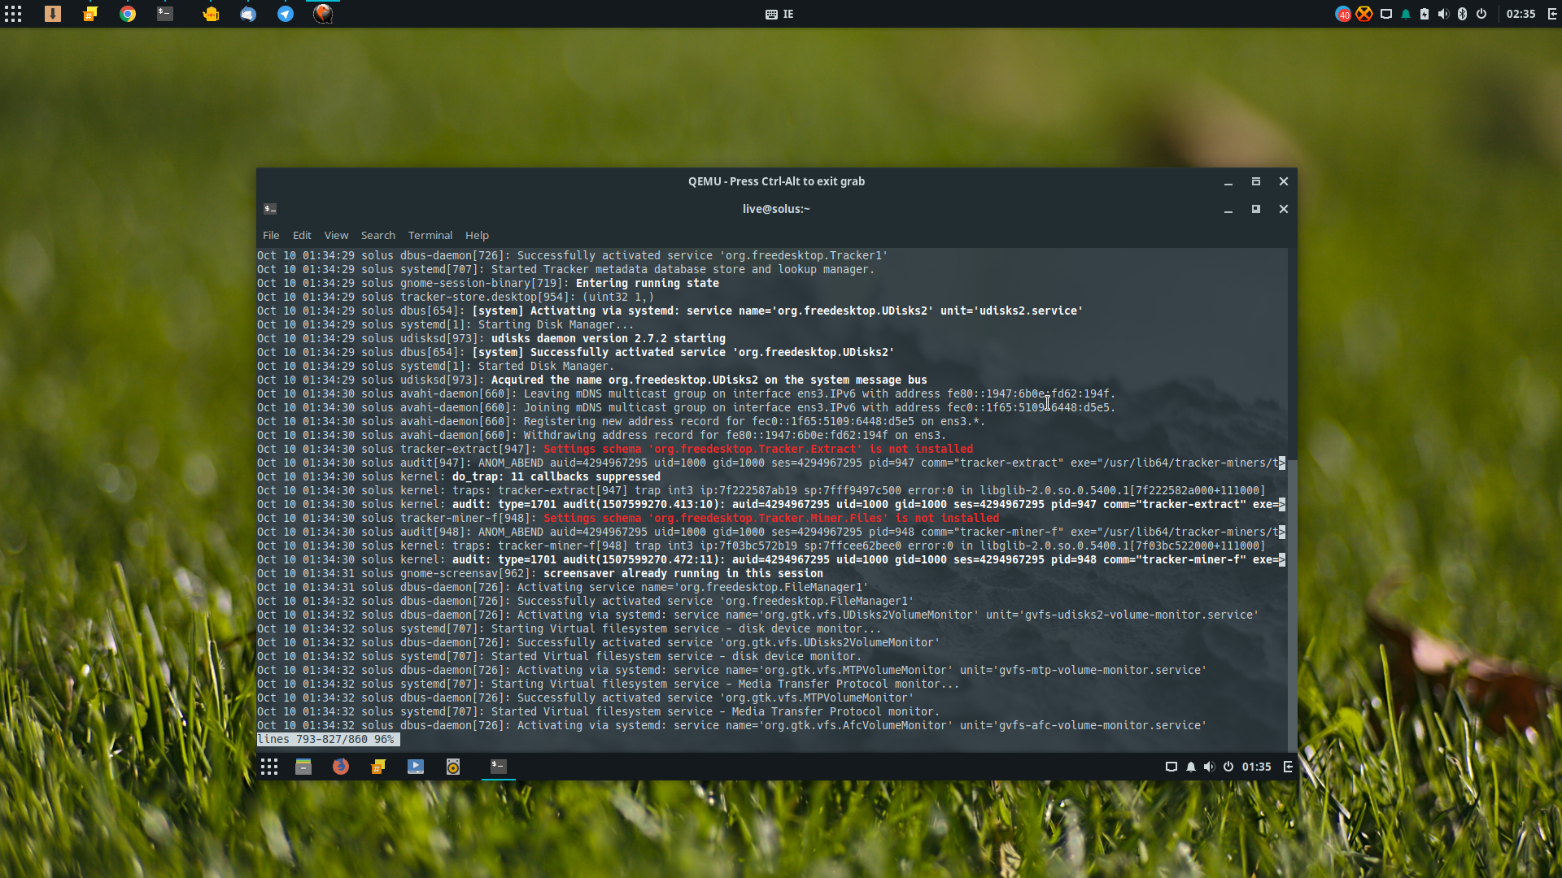Launch Firefox from the guest taskbar
The width and height of the screenshot is (1562, 878).
[341, 767]
